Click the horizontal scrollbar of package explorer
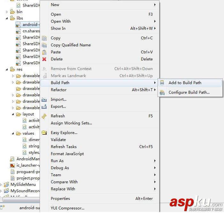 coord(21,199)
